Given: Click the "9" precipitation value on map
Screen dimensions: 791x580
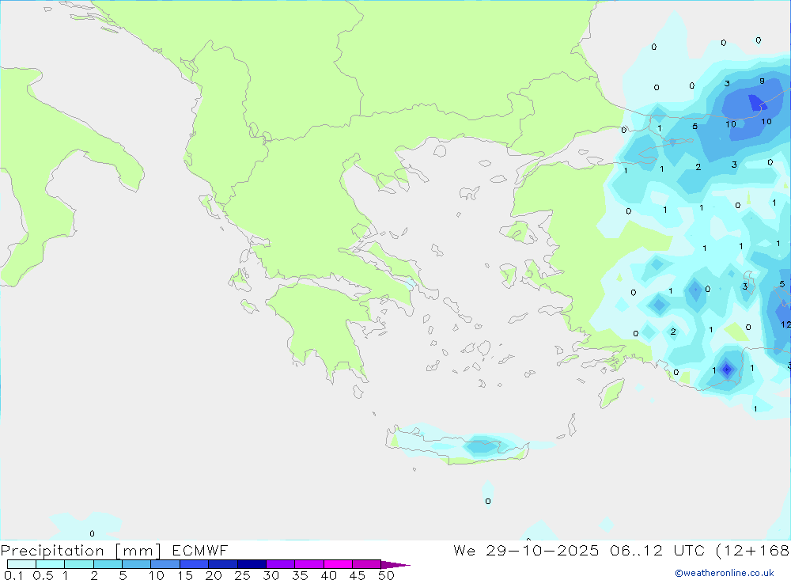Looking at the screenshot, I should 762,81.
